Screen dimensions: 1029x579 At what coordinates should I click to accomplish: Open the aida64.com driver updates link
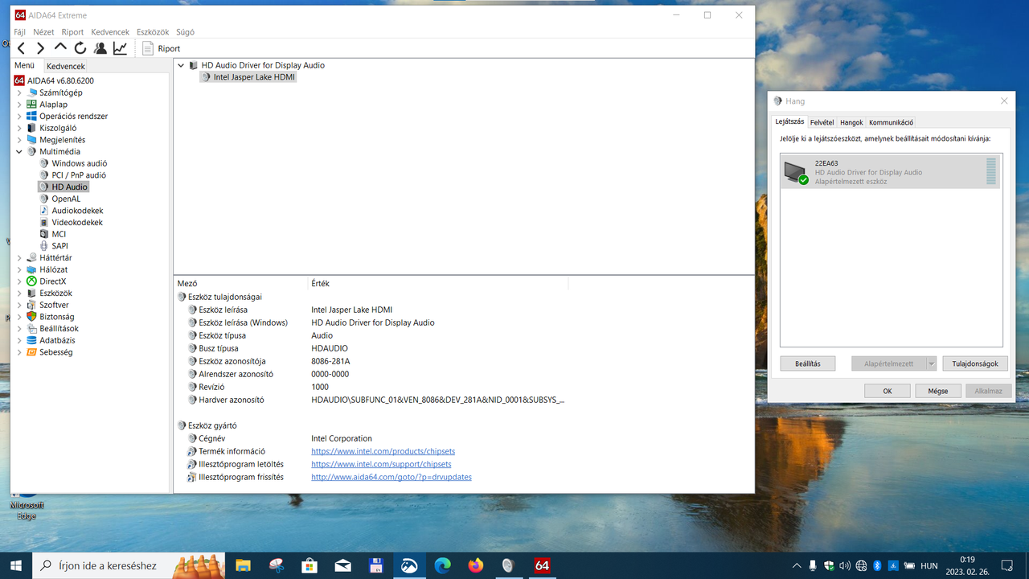tap(392, 477)
